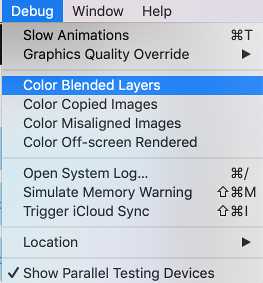The image size is (263, 283).
Task: Click the ⇧⌘M shortcut symbol
Action: coord(236,192)
